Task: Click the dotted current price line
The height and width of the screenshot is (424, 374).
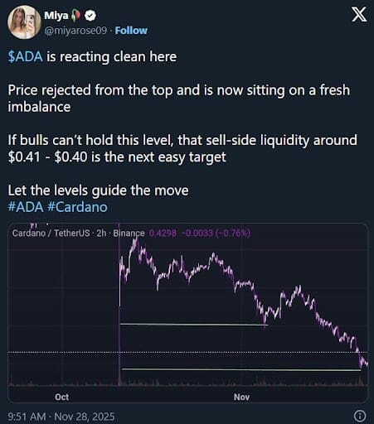Action: (188, 353)
